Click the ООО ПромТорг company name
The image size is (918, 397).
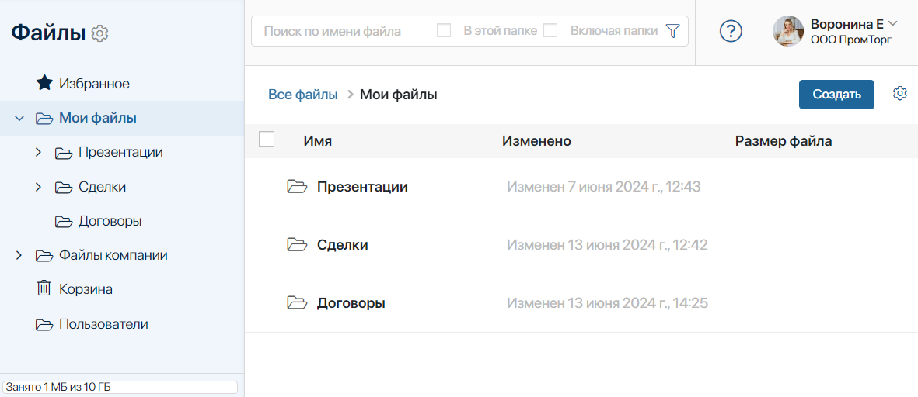coord(851,40)
